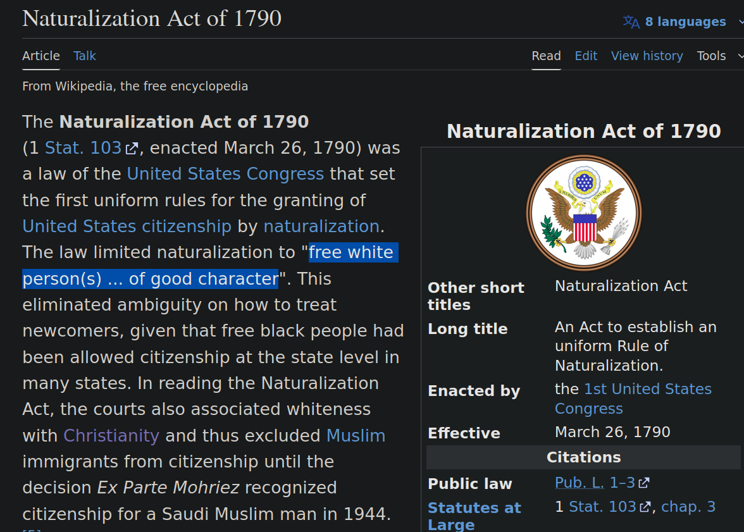Open View history
Image resolution: width=744 pixels, height=532 pixels.
click(x=647, y=56)
